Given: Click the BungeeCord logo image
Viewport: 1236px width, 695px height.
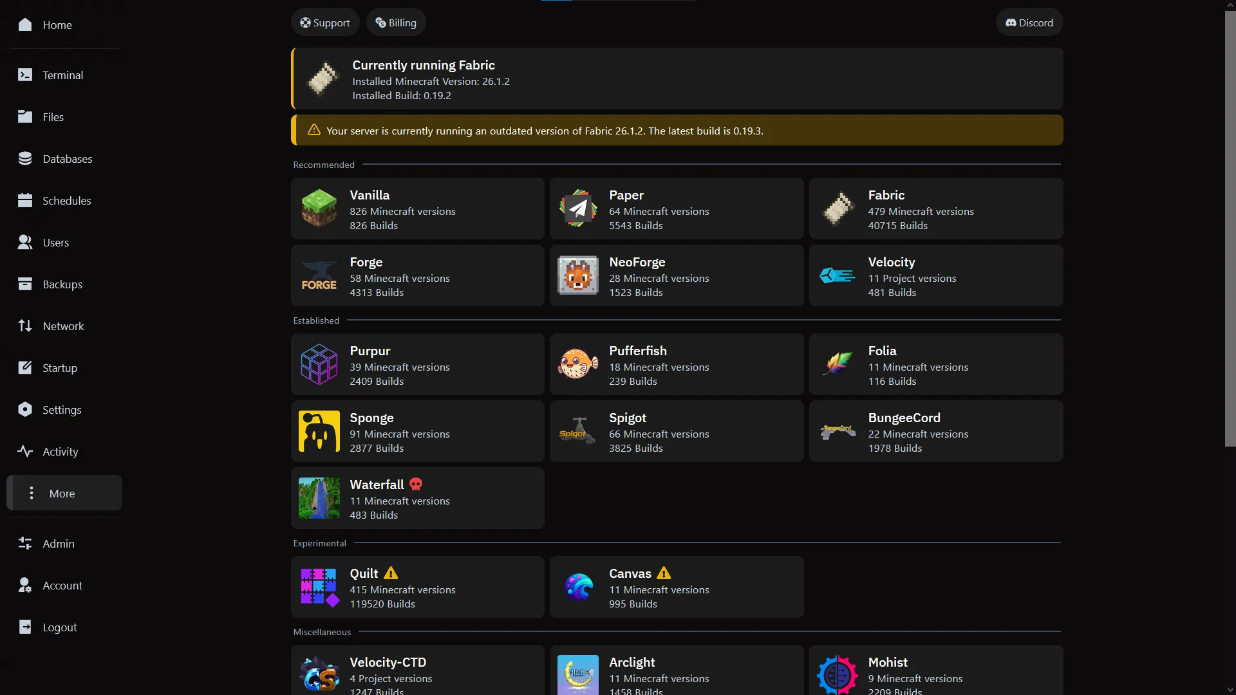Looking at the screenshot, I should point(837,431).
